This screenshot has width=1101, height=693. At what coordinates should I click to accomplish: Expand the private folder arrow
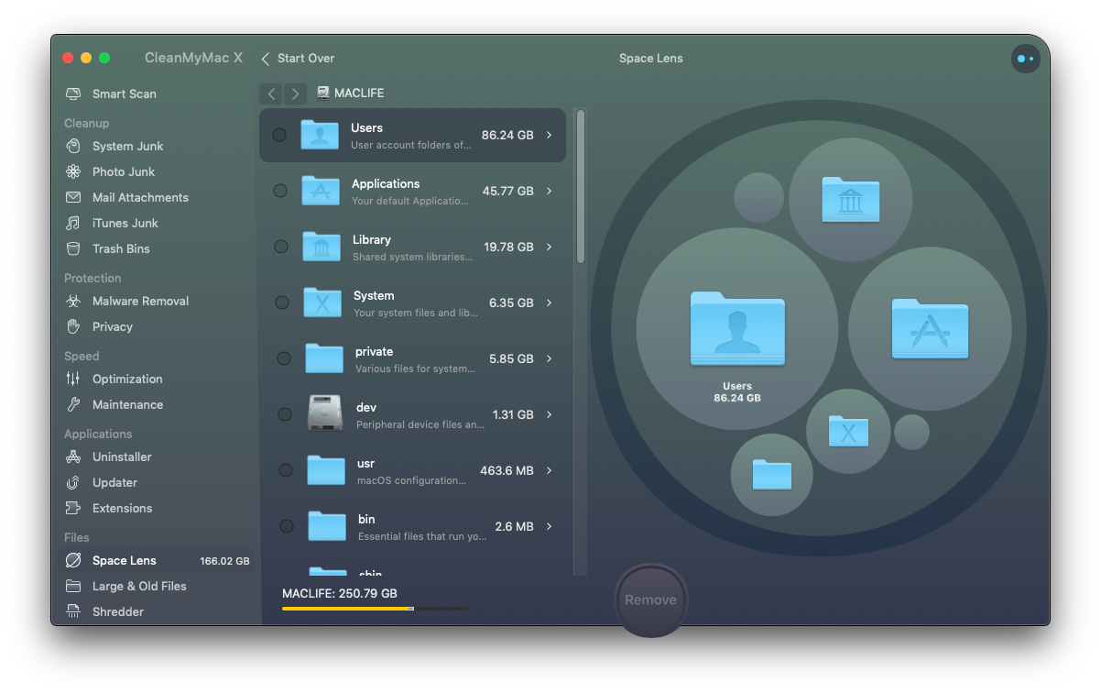550,359
